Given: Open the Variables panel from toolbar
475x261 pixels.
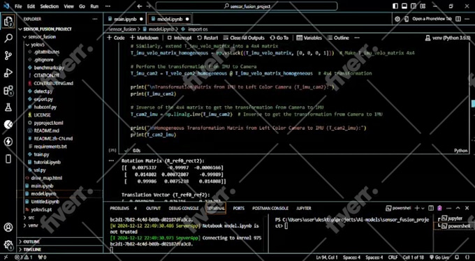Looking at the screenshot, I should [309, 38].
